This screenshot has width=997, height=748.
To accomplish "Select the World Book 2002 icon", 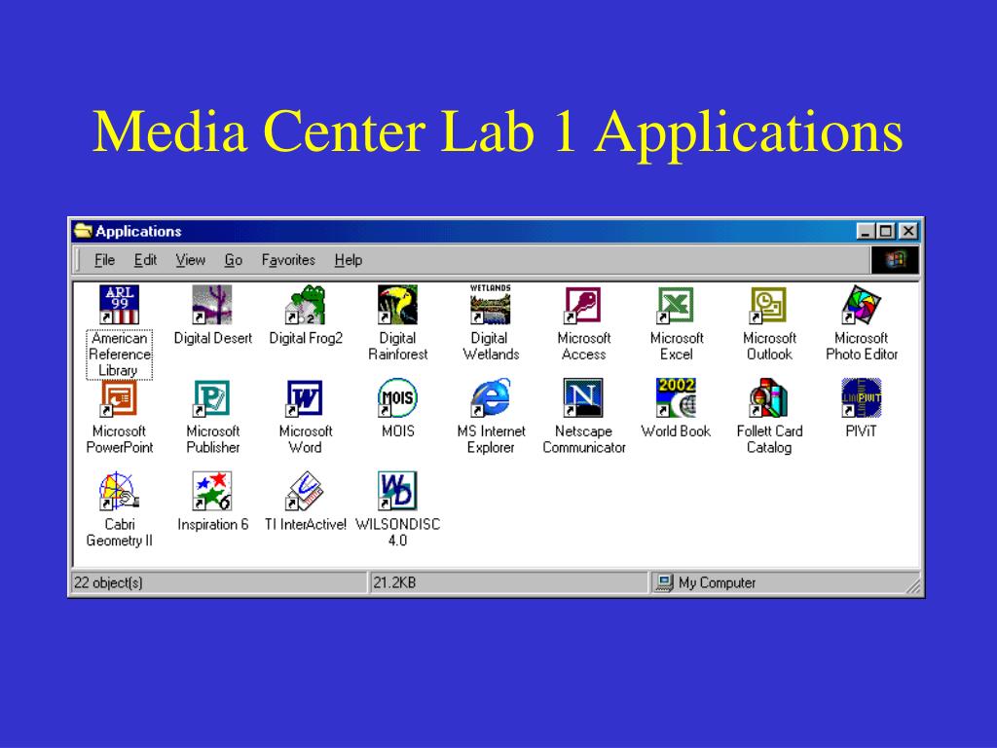I will point(676,397).
